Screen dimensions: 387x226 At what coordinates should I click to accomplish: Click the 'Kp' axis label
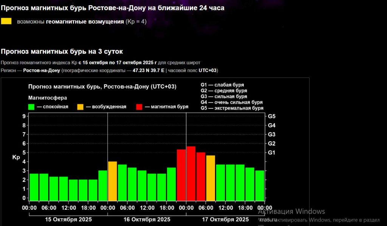click(x=16, y=157)
